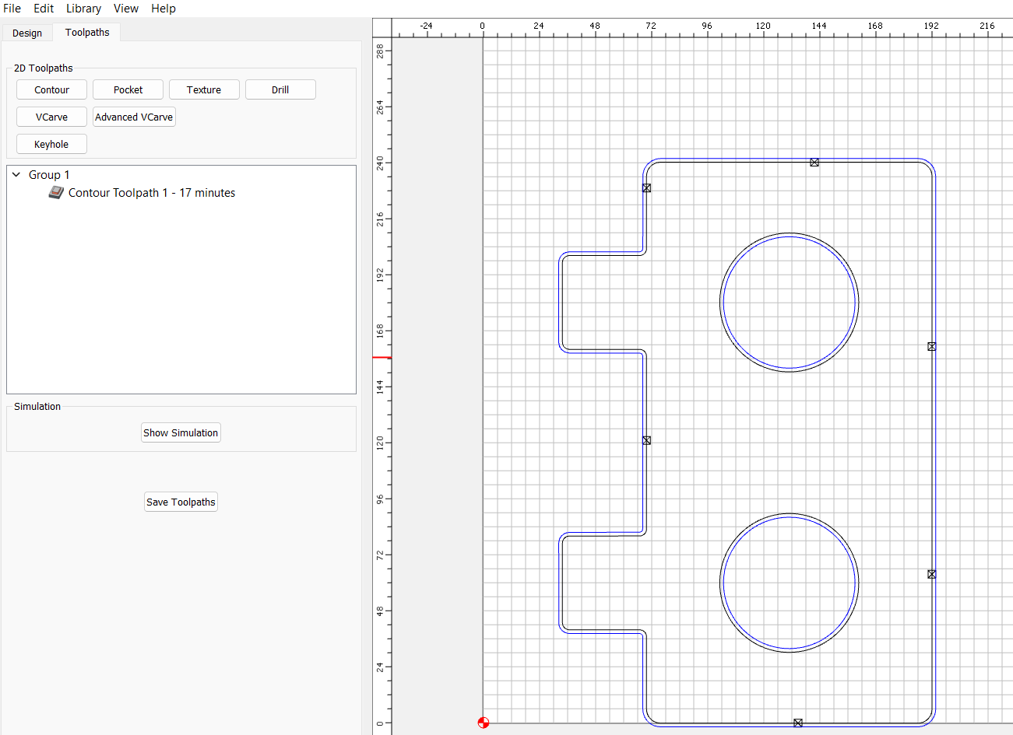Create a Keyhole toolpath
The image size is (1013, 735).
[51, 144]
